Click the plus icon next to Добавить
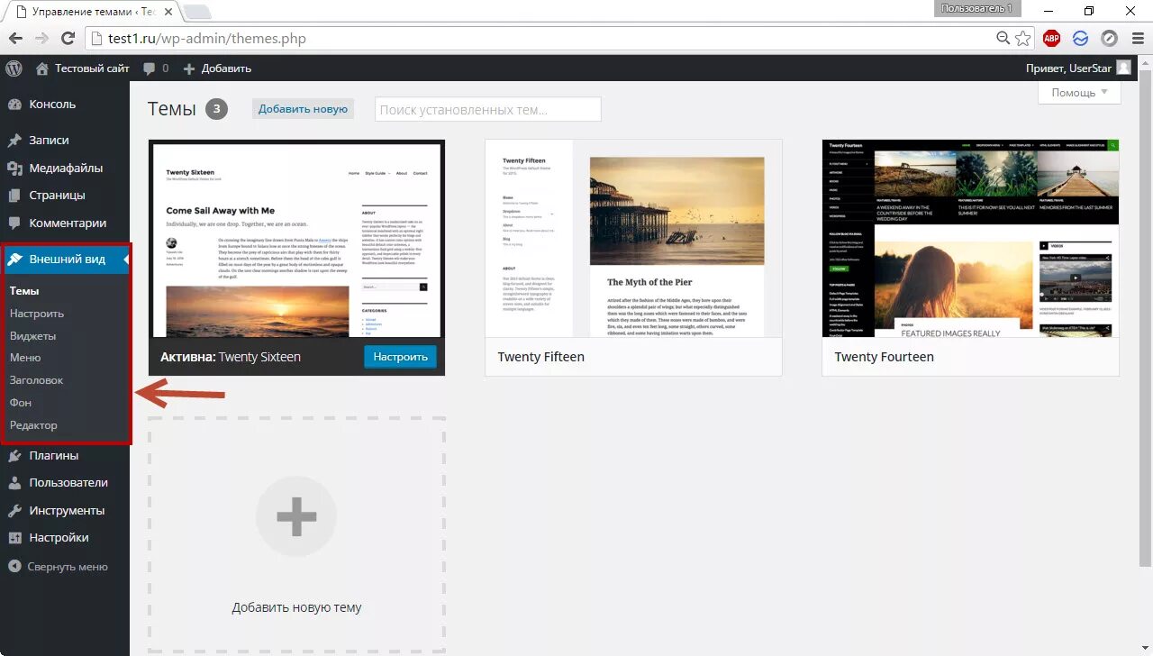 pyautogui.click(x=189, y=68)
